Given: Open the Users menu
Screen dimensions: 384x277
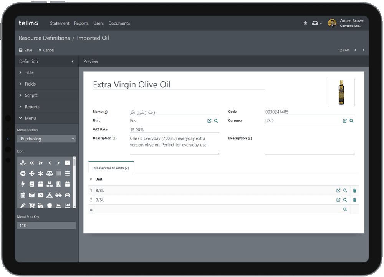Looking at the screenshot, I should pyautogui.click(x=98, y=23).
